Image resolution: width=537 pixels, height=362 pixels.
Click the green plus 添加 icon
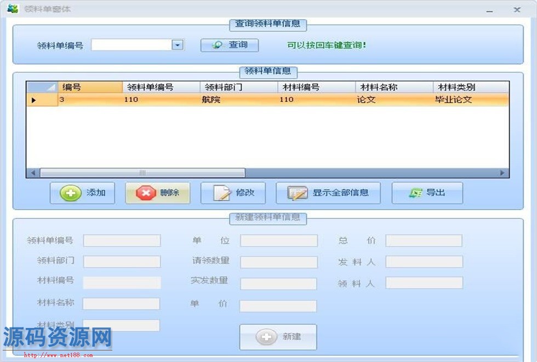click(x=71, y=193)
